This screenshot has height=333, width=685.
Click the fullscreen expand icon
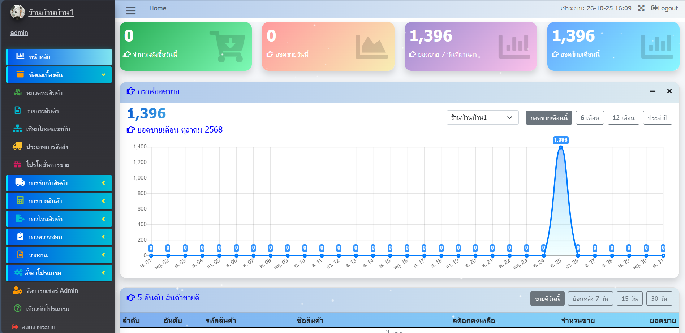[x=641, y=8]
